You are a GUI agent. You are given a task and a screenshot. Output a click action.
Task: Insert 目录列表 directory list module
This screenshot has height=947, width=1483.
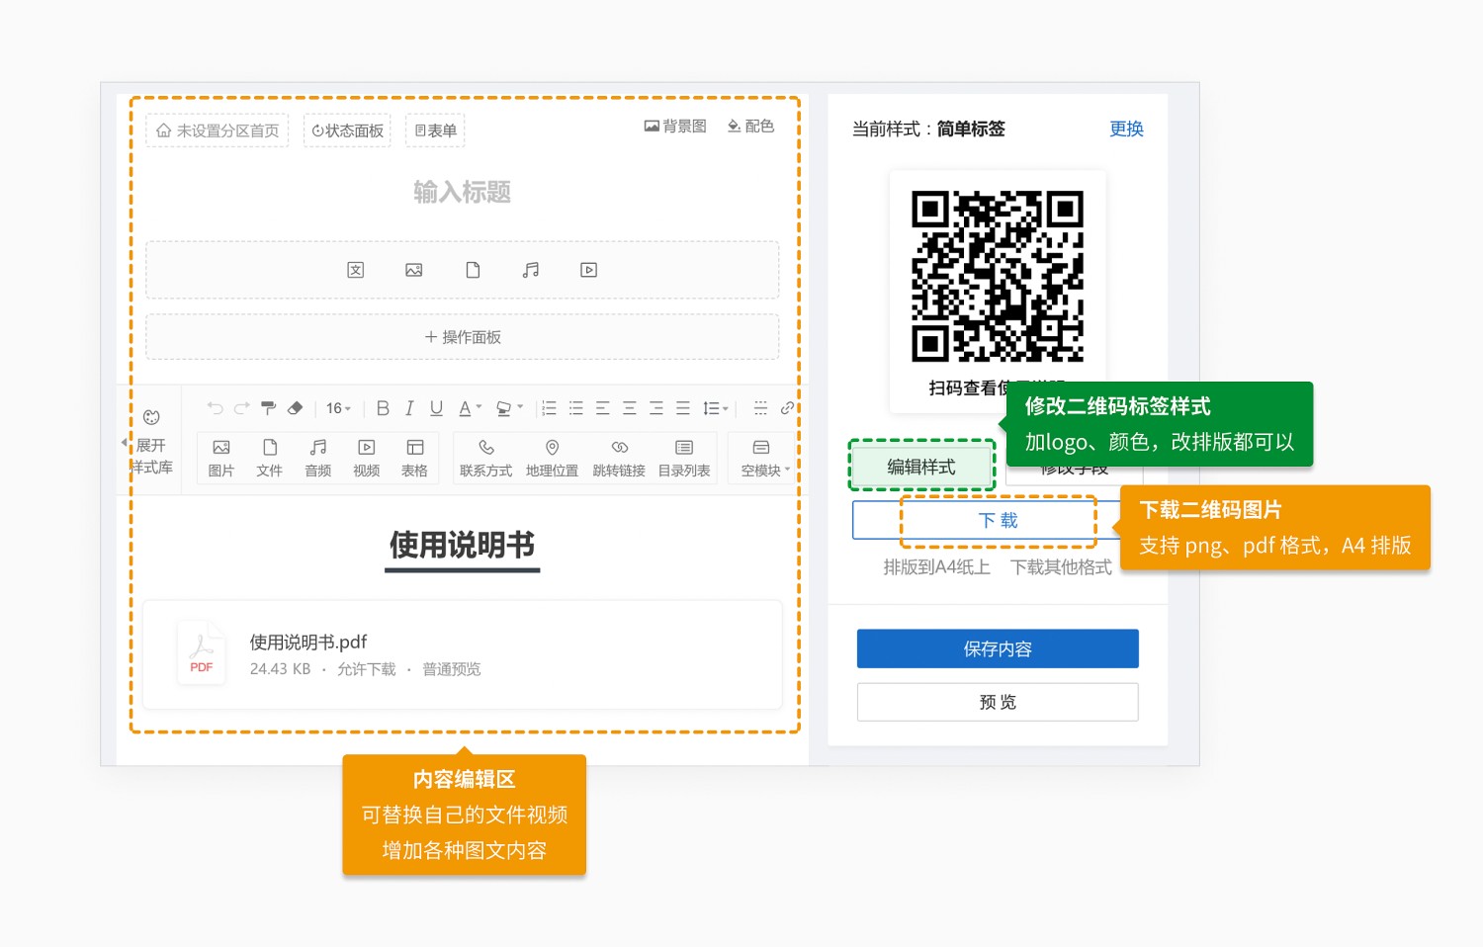[684, 458]
